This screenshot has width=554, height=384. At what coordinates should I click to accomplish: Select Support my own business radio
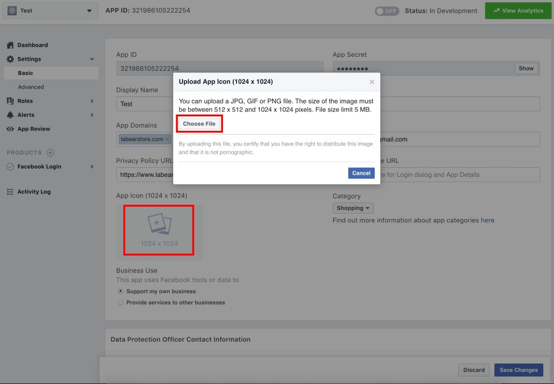pos(121,291)
